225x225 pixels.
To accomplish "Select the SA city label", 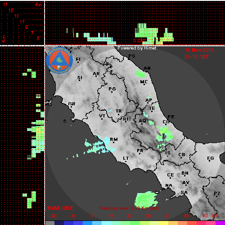I will click(184, 192).
